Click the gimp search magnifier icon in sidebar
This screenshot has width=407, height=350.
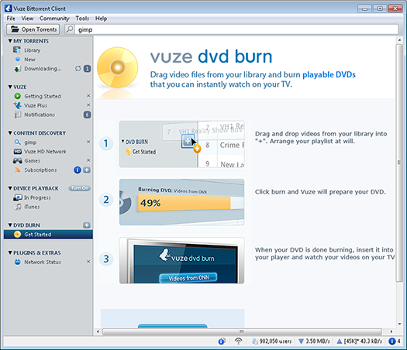17,142
